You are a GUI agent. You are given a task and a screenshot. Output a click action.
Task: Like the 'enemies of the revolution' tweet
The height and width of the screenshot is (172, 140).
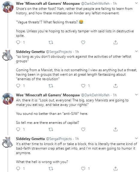83,86
